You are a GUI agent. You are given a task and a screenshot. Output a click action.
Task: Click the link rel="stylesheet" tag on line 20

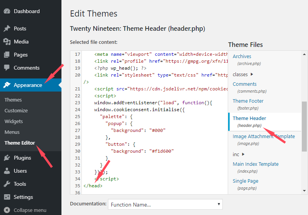pyautogui.click(x=161, y=75)
